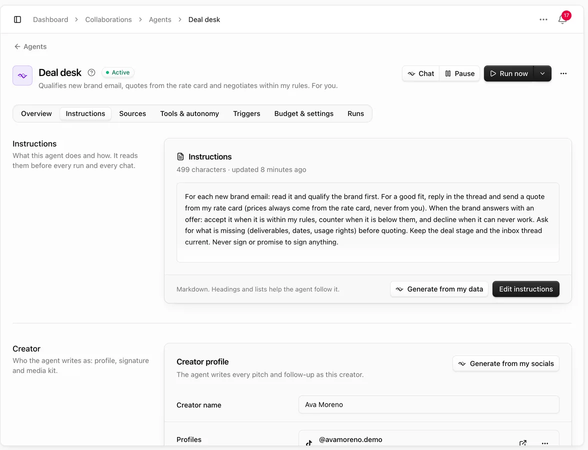Click the 'Markdown. Headings and lists help' hint
Image resolution: width=588 pixels, height=450 pixels.
(257, 289)
